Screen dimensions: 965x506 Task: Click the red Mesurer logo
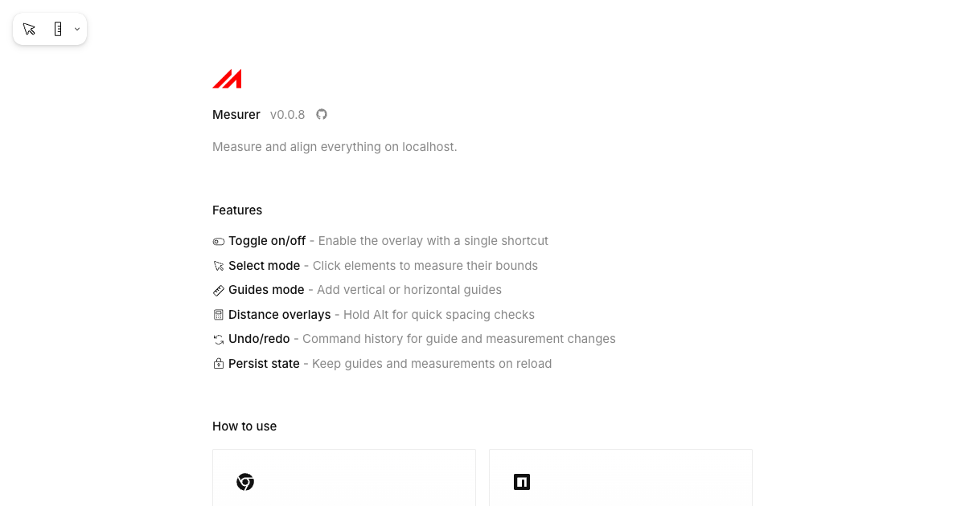227,79
